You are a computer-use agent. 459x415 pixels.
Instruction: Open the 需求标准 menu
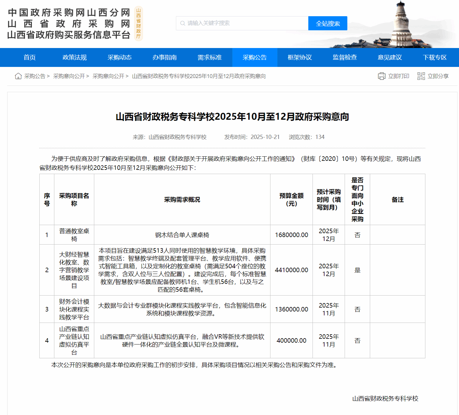[210, 57]
